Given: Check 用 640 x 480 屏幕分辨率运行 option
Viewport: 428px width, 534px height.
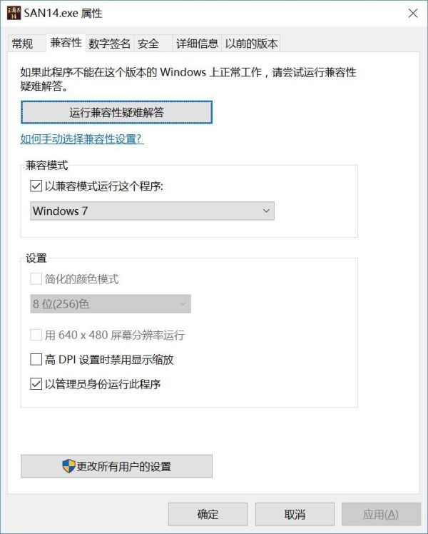Looking at the screenshot, I should pos(36,335).
